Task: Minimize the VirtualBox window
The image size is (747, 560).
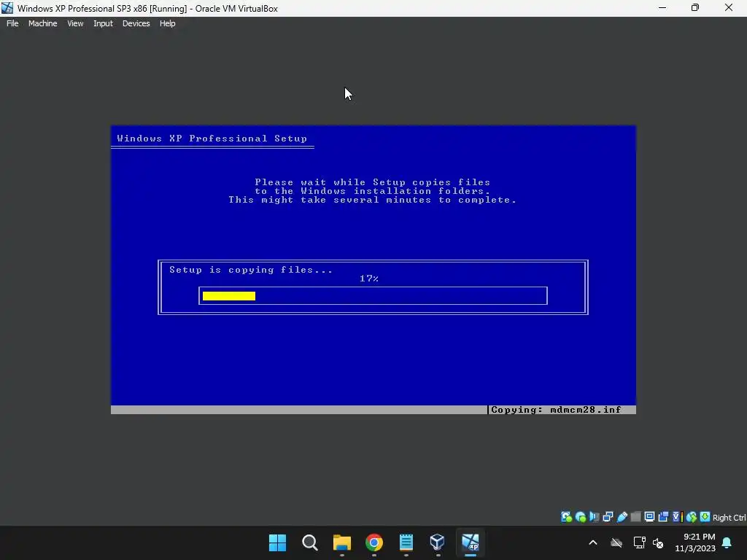Action: 662,8
